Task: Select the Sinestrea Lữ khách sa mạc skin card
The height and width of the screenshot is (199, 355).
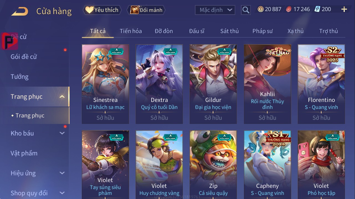Action: pos(105,84)
